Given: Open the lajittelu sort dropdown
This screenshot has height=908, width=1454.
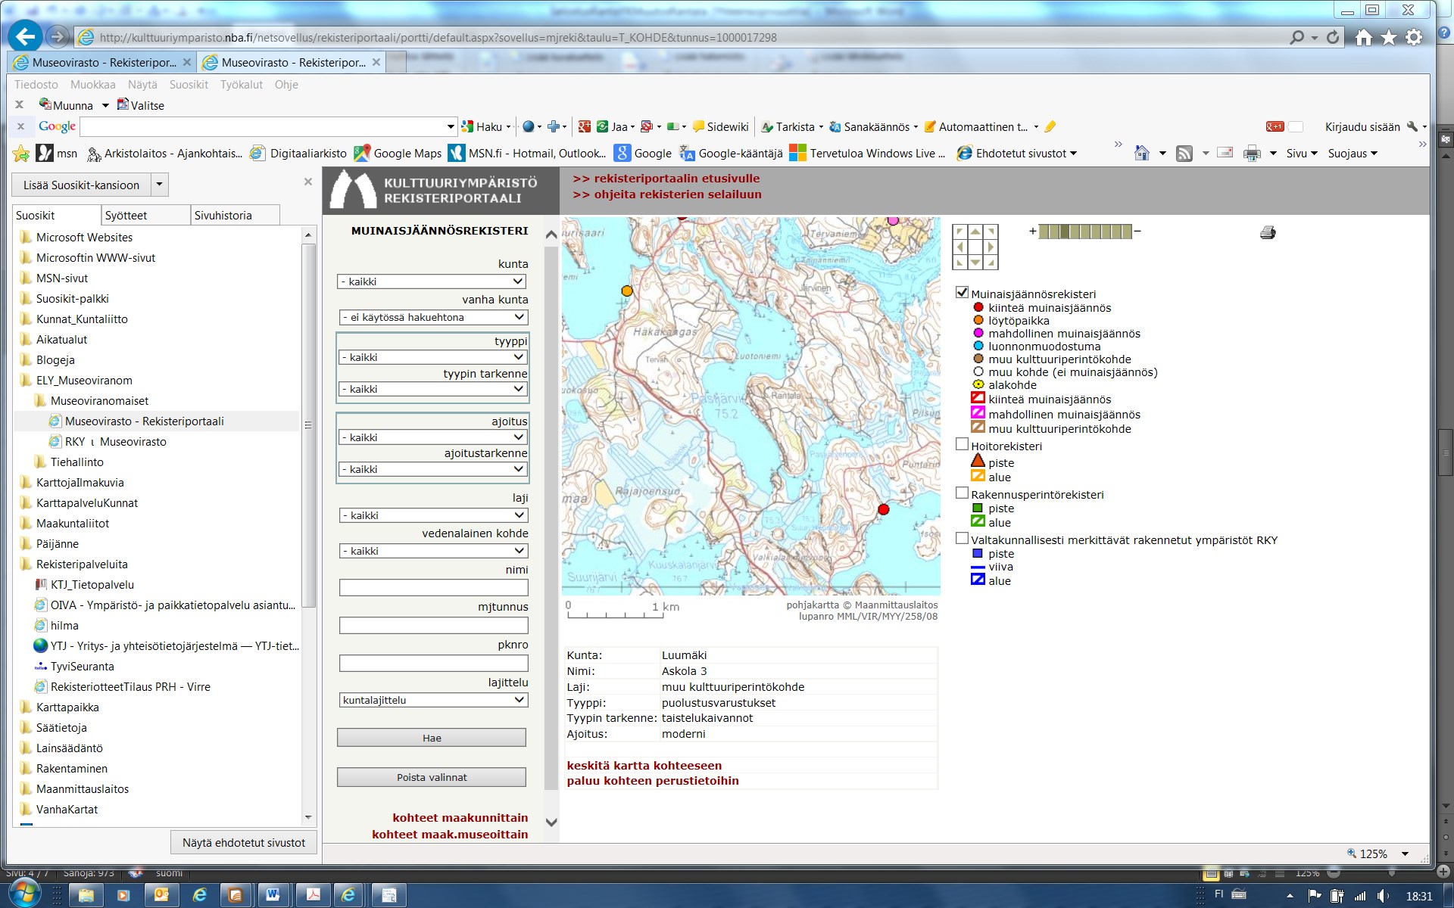Looking at the screenshot, I should 433,700.
